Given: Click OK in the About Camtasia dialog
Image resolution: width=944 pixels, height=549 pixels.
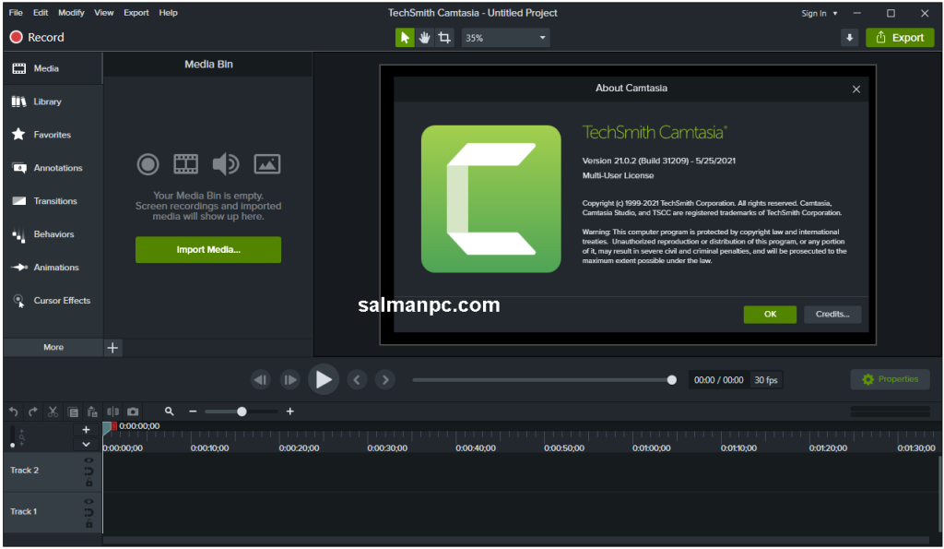Looking at the screenshot, I should pyautogui.click(x=770, y=314).
